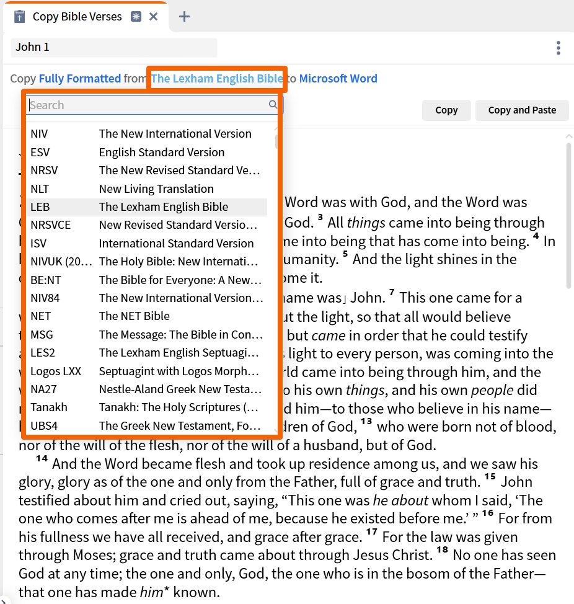Open the Microsoft Word destination dropdown
574x604 pixels.
[x=338, y=79]
